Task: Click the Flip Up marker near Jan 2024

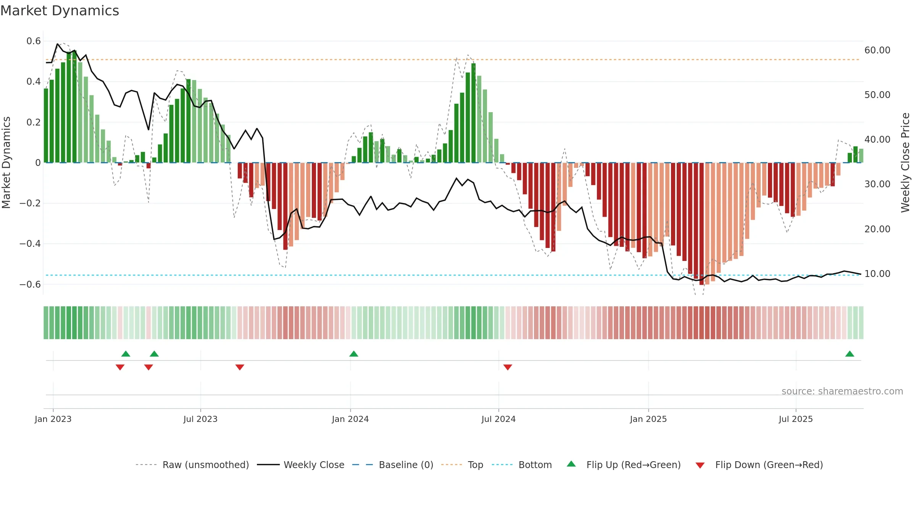Action: pyautogui.click(x=354, y=354)
